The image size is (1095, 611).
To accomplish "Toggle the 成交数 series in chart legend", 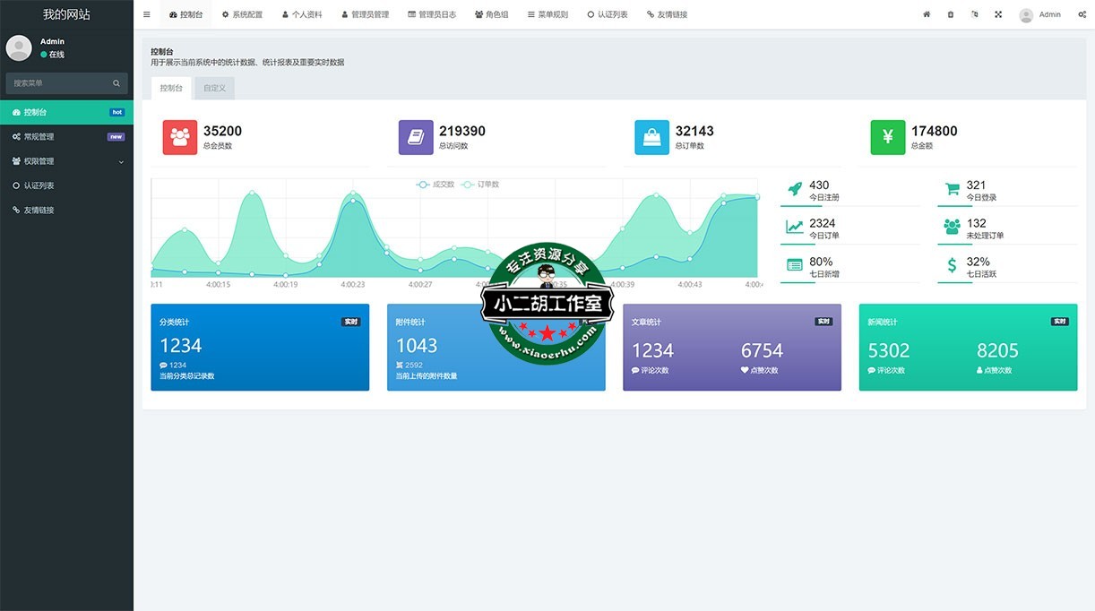I will pyautogui.click(x=435, y=185).
